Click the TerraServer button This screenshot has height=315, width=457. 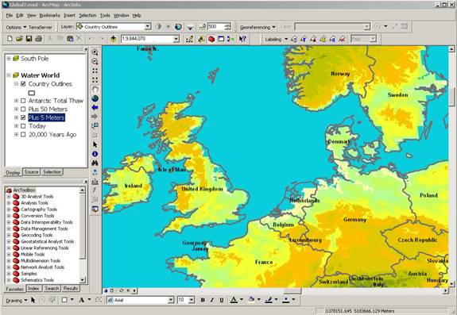pyautogui.click(x=41, y=27)
